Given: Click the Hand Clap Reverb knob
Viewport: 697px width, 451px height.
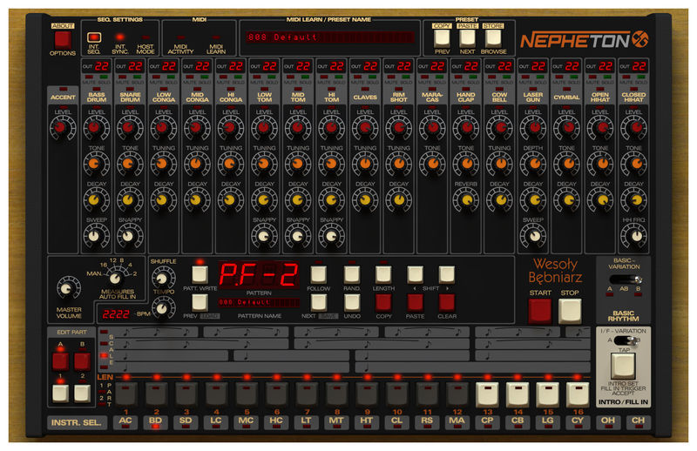Looking at the screenshot, I should [465, 200].
